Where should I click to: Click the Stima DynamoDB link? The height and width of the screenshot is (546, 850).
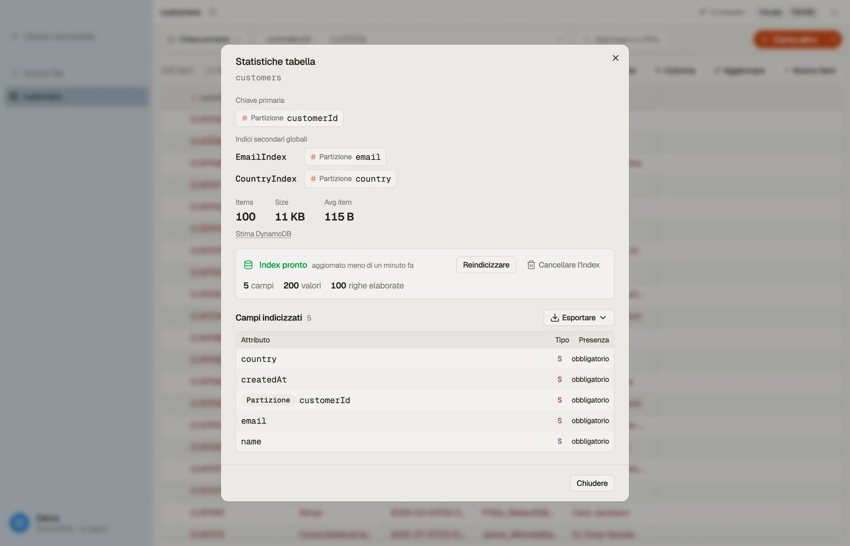(x=263, y=234)
